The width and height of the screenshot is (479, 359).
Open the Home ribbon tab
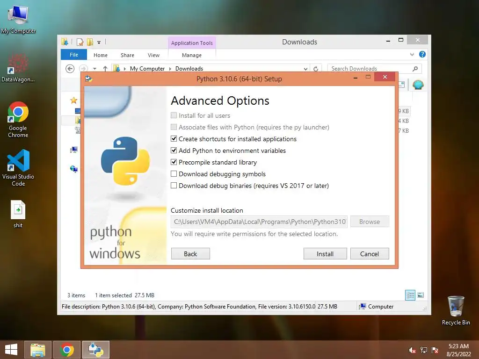click(101, 55)
